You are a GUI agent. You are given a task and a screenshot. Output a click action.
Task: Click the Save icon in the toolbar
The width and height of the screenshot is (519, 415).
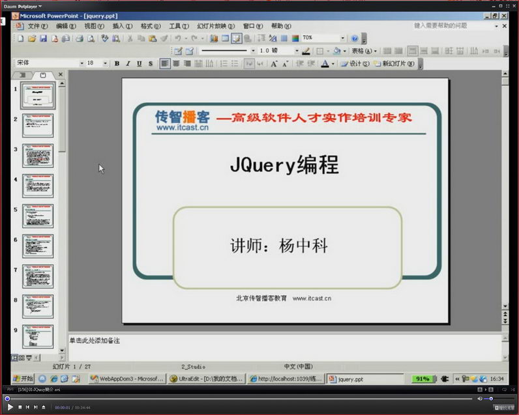pyautogui.click(x=43, y=38)
